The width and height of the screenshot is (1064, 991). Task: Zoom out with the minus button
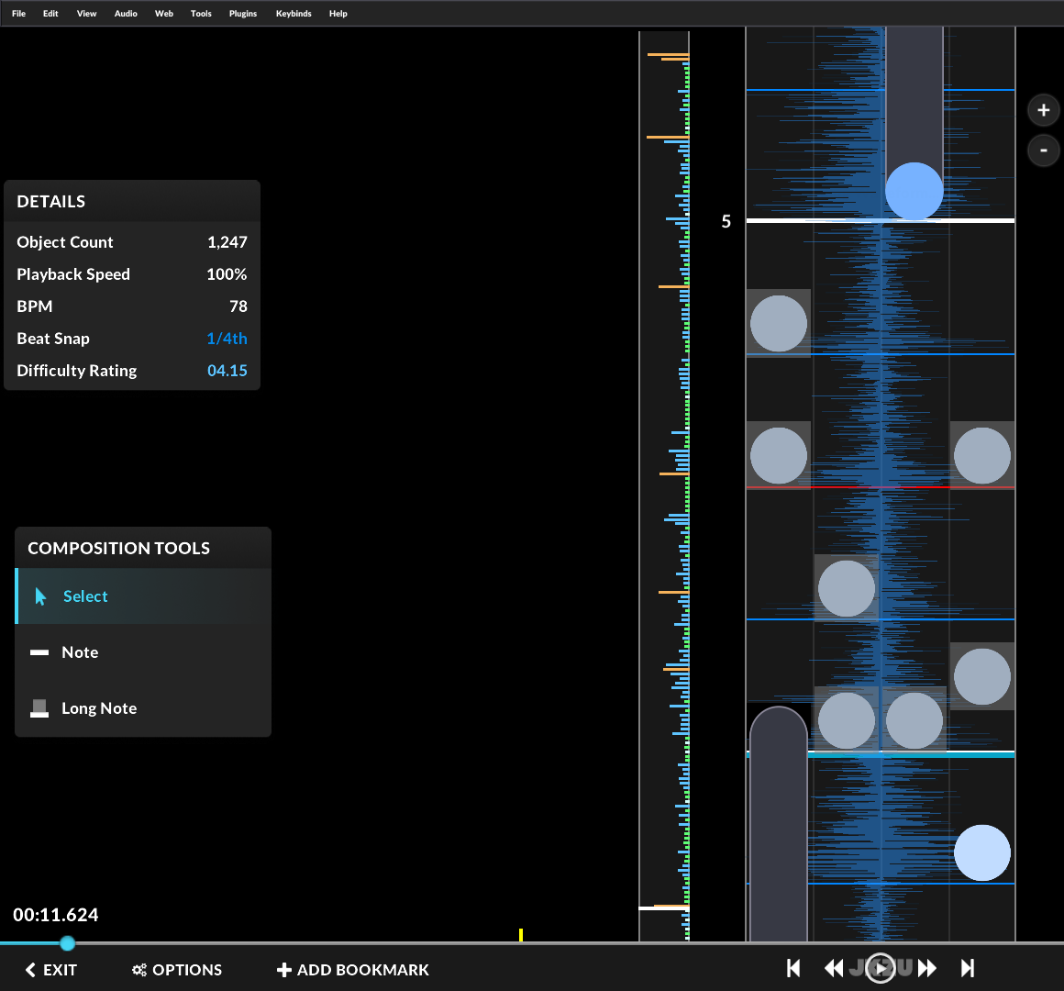coord(1043,150)
